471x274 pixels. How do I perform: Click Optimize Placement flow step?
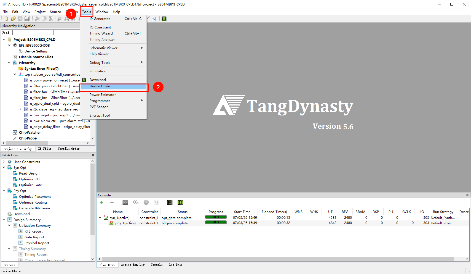pos(35,197)
